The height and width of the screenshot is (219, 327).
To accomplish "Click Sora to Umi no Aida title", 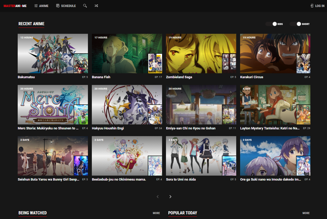I will click(181, 180).
